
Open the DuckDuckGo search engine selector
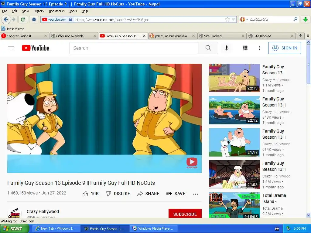244,19
